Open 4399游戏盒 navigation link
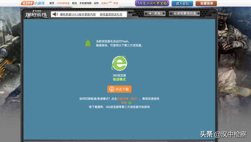 tap(63, 3)
